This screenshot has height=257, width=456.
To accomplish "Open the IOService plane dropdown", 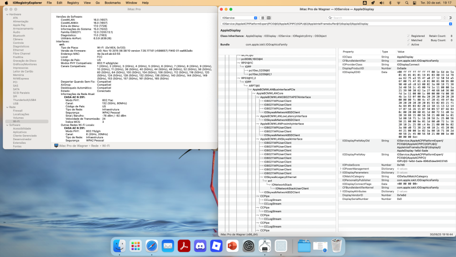I will 239,18.
